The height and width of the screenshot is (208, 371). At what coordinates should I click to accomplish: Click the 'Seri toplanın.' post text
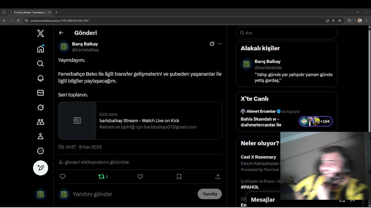[x=73, y=95]
